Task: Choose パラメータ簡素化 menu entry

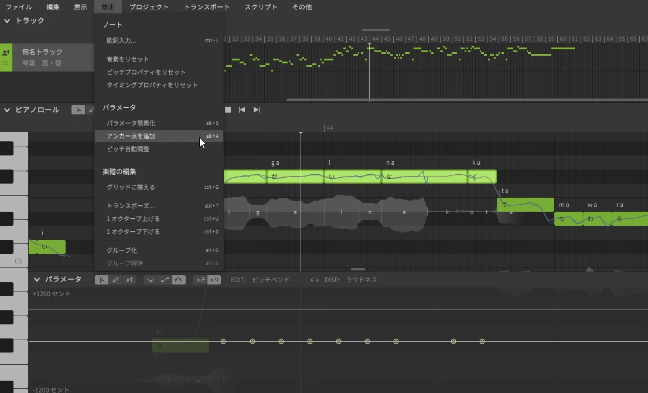Action: (x=159, y=123)
